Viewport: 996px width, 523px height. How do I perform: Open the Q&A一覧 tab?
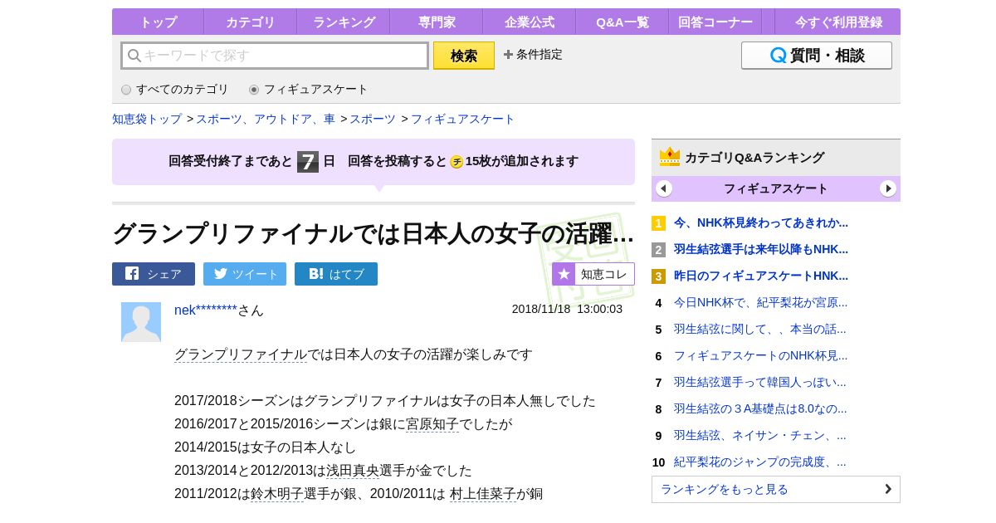(622, 22)
